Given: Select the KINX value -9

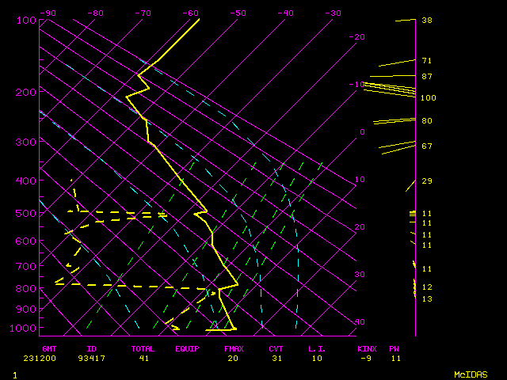Looking at the screenshot, I should (x=364, y=359).
